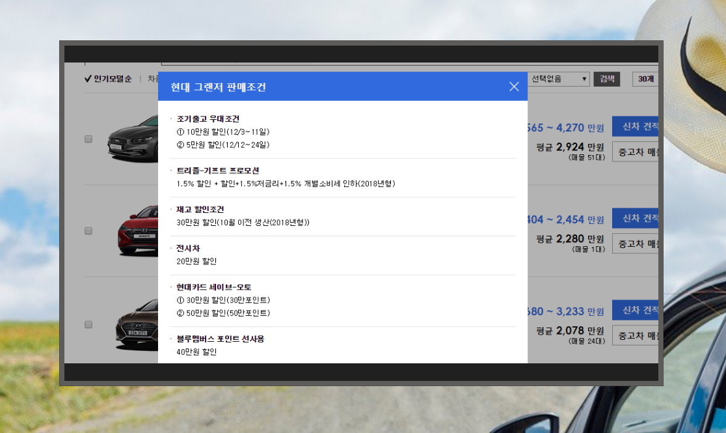
Task: Click 중고차 매물 under 평균 2,078 만원
Action: click(635, 335)
